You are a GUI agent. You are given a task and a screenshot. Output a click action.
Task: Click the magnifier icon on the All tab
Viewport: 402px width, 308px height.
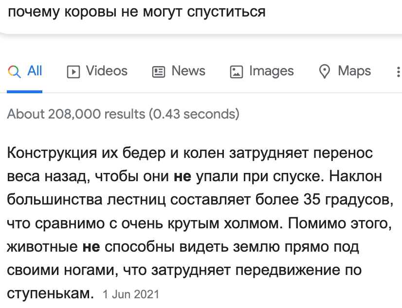(15, 72)
